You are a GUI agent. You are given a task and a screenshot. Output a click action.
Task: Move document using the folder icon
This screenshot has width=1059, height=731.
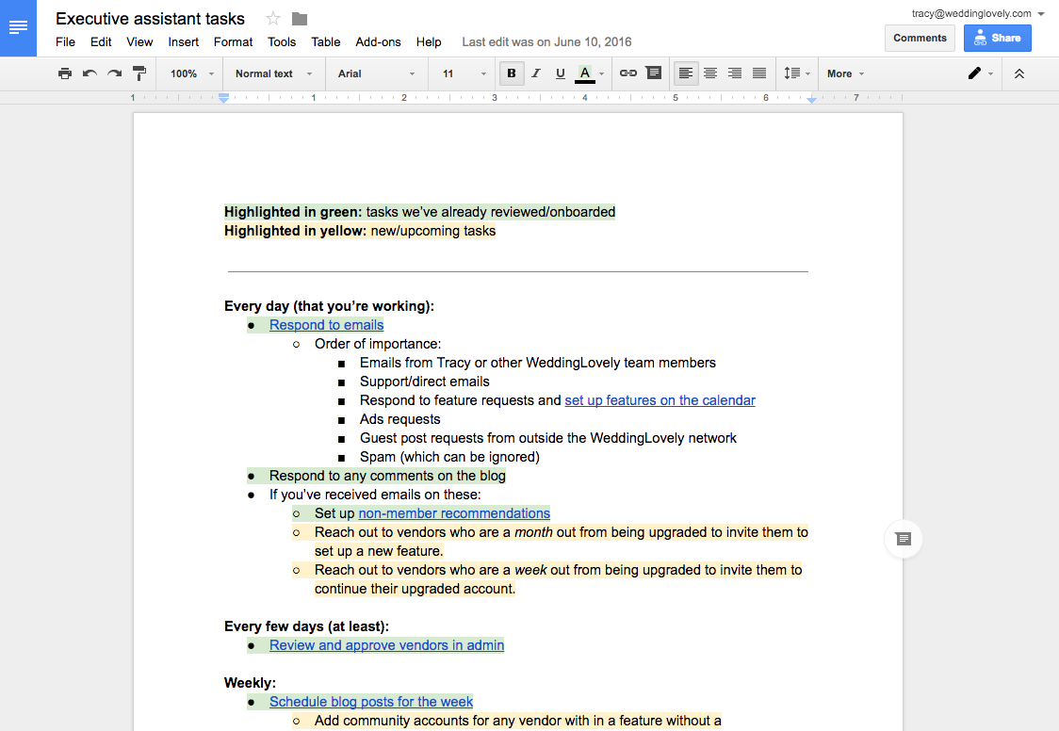(x=300, y=19)
